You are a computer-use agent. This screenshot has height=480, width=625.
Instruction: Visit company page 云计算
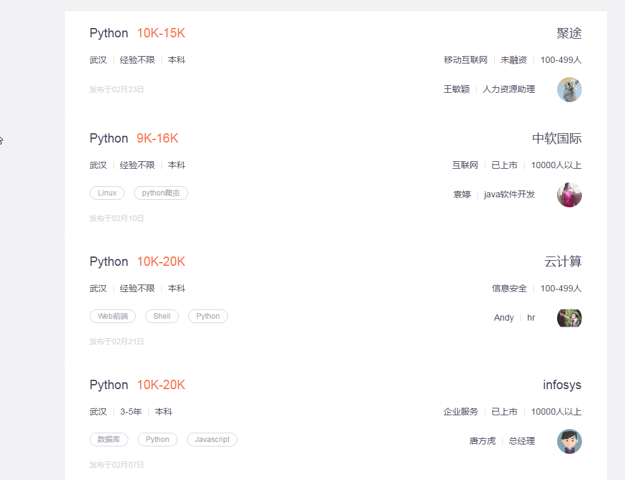point(563,261)
